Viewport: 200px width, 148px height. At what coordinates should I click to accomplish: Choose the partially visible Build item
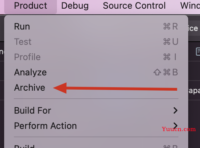click(x=96, y=146)
